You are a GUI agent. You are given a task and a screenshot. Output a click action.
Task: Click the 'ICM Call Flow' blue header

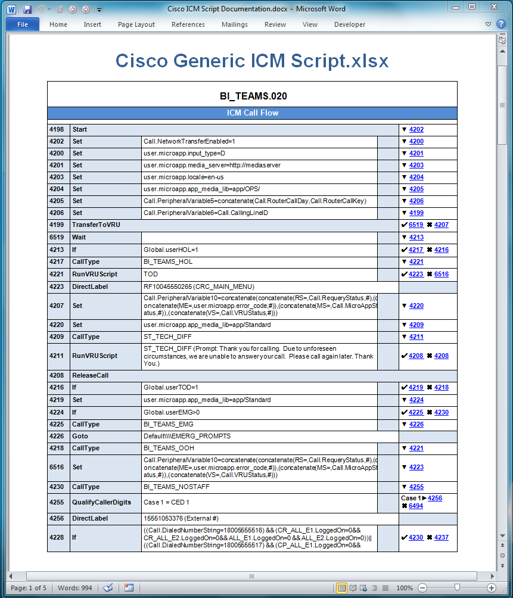pyautogui.click(x=253, y=113)
